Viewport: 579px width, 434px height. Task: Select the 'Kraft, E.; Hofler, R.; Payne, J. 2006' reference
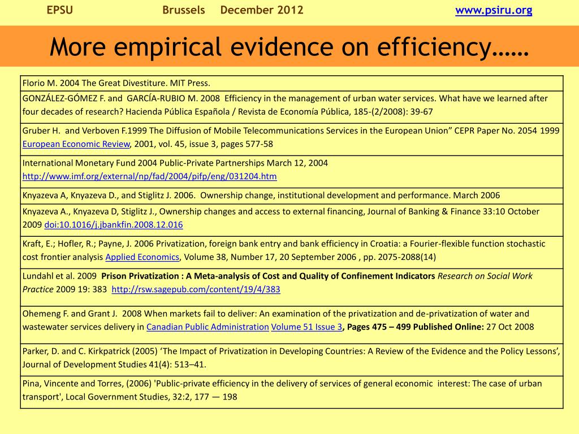point(292,253)
